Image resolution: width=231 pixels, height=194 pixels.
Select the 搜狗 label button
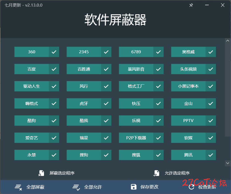84,155
